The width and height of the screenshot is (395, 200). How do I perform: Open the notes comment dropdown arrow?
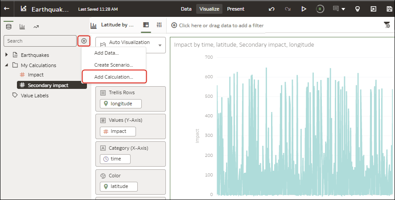click(x=343, y=9)
